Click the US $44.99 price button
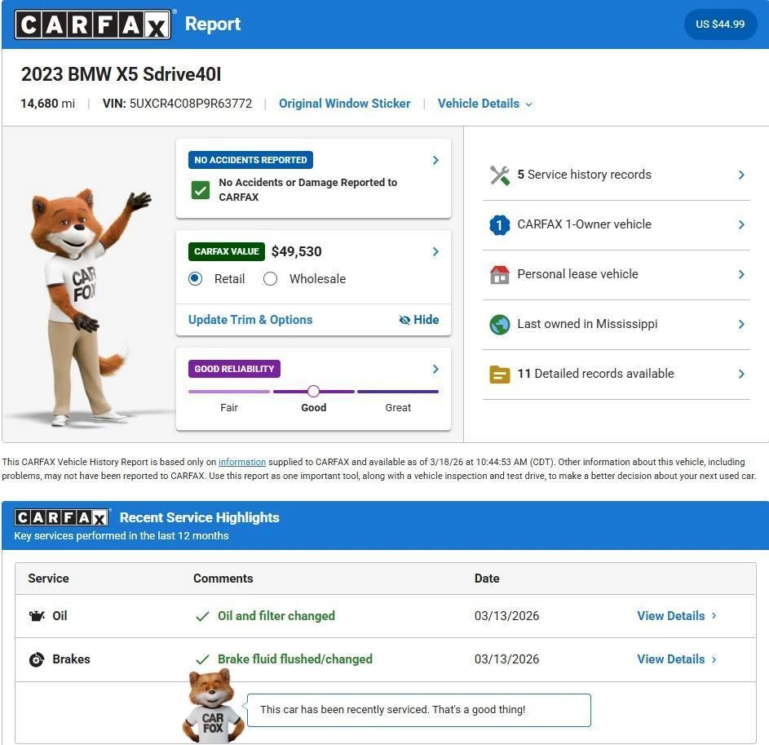The height and width of the screenshot is (745, 769). point(720,24)
